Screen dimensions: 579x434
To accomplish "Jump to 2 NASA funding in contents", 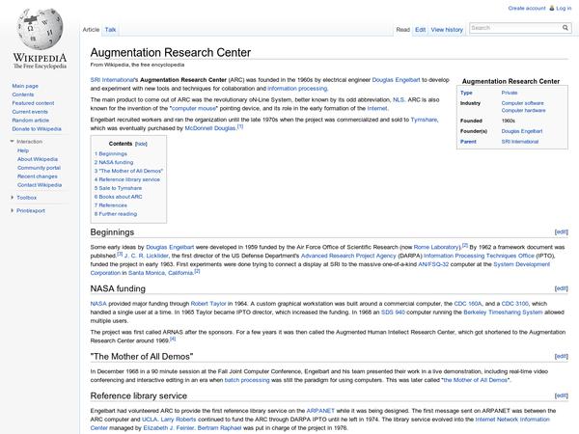I will pos(113,162).
